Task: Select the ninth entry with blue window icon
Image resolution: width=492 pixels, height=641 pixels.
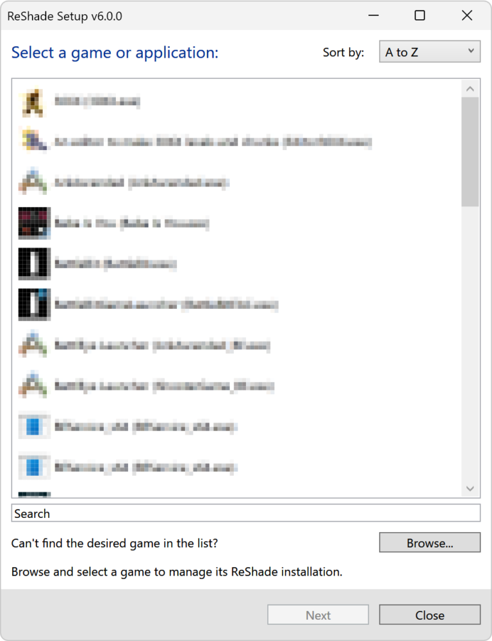Action: point(237,427)
